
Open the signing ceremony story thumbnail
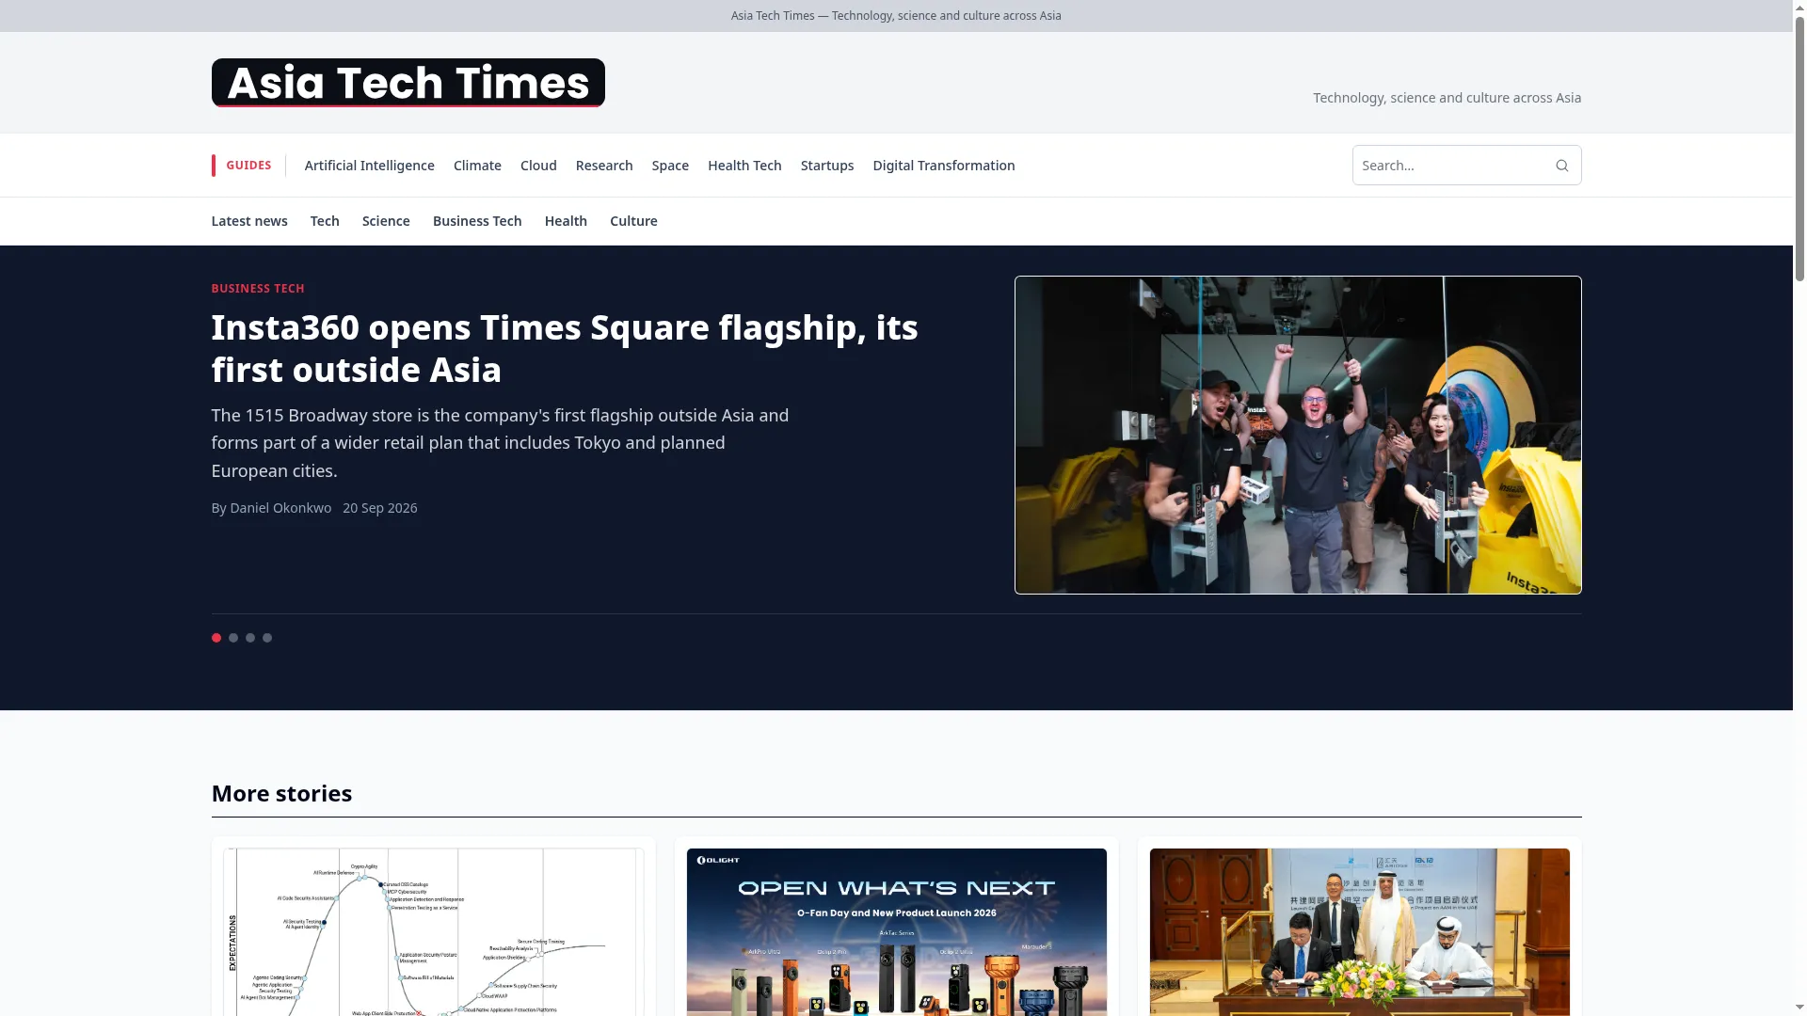pos(1360,932)
